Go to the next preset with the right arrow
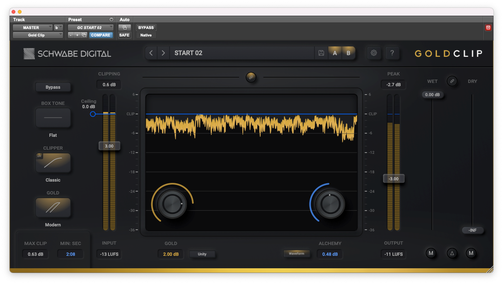503x284 pixels. [x=164, y=53]
